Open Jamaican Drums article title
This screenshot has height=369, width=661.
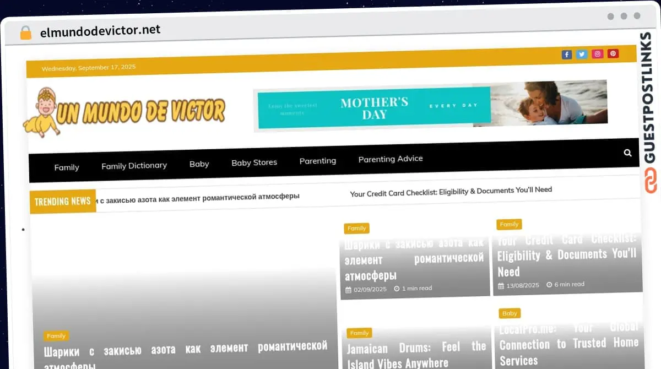(x=416, y=355)
